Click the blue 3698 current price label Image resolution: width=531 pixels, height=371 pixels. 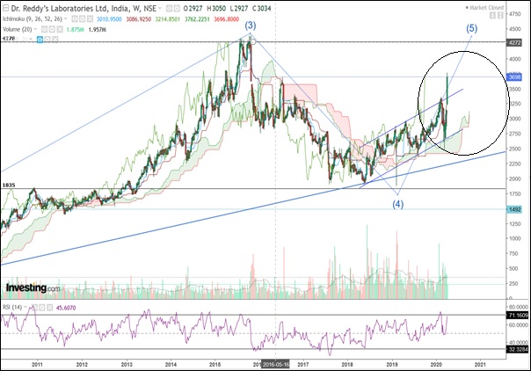(x=514, y=77)
